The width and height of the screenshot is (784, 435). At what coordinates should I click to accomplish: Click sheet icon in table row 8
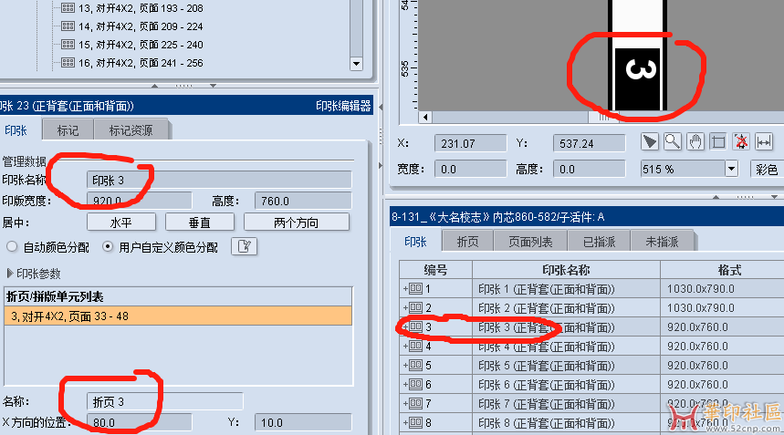415,422
